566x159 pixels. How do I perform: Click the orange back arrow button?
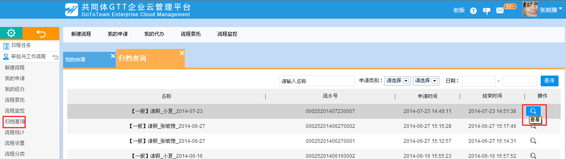41,33
